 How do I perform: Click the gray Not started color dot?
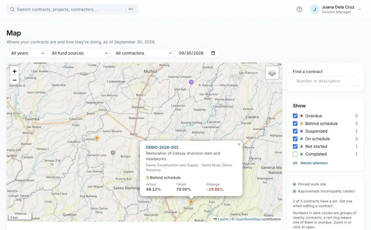[302, 146]
